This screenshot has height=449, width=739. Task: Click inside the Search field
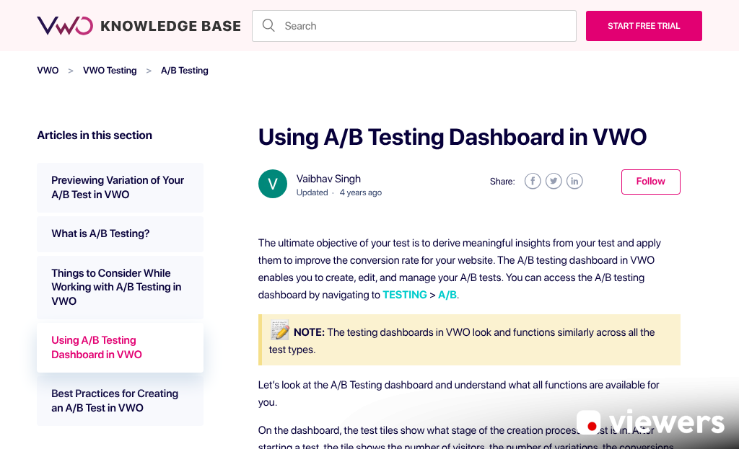tap(414, 25)
